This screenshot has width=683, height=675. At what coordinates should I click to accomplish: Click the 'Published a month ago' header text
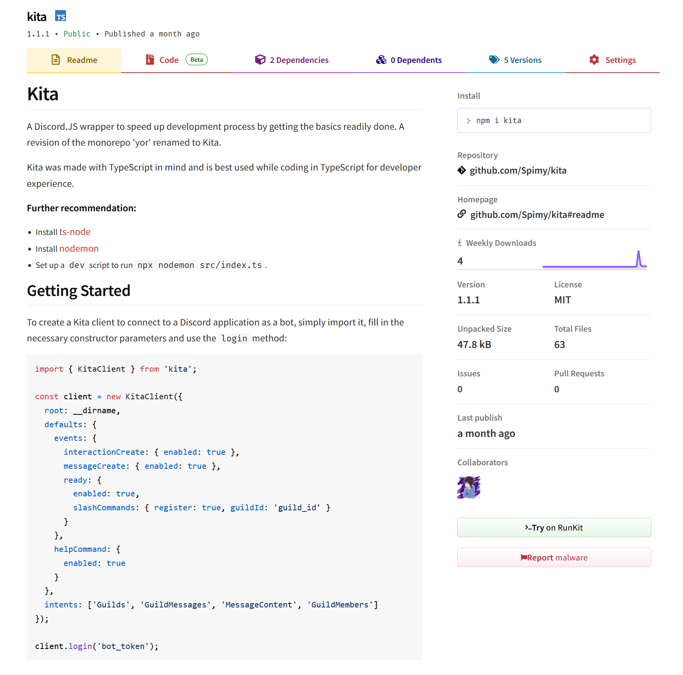pos(152,34)
